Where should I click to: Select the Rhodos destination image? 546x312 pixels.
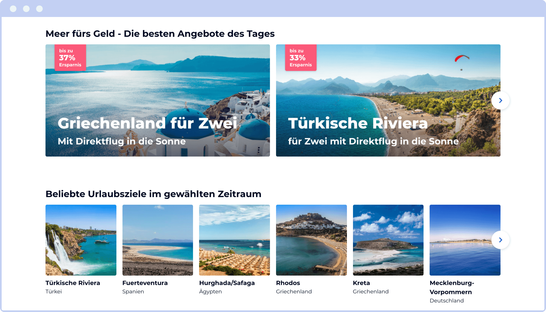[311, 240]
